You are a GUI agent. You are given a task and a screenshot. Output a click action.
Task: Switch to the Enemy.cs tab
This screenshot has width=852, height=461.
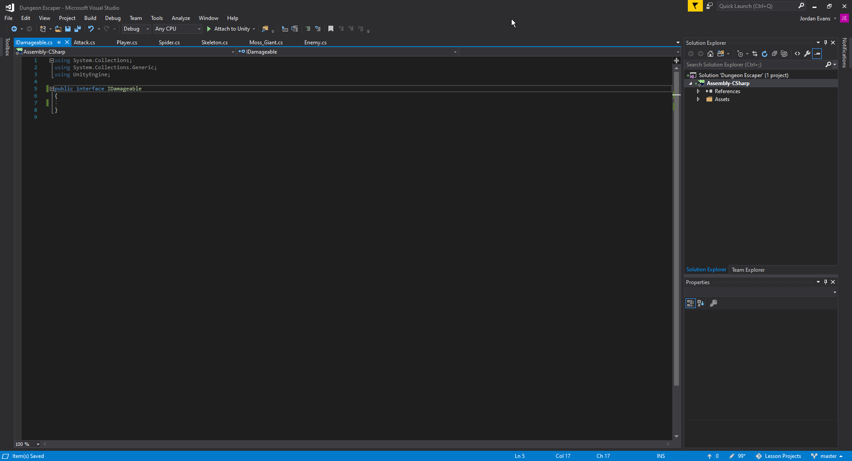coord(315,42)
